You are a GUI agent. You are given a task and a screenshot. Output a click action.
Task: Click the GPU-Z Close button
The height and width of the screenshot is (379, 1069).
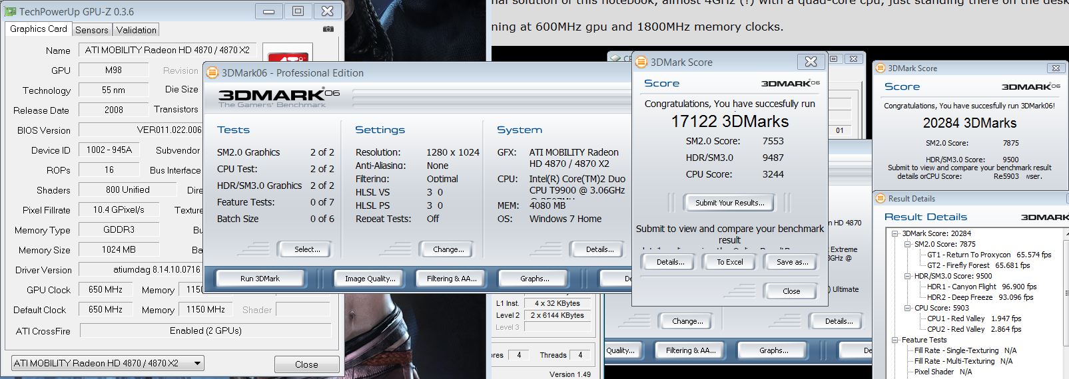tap(306, 364)
